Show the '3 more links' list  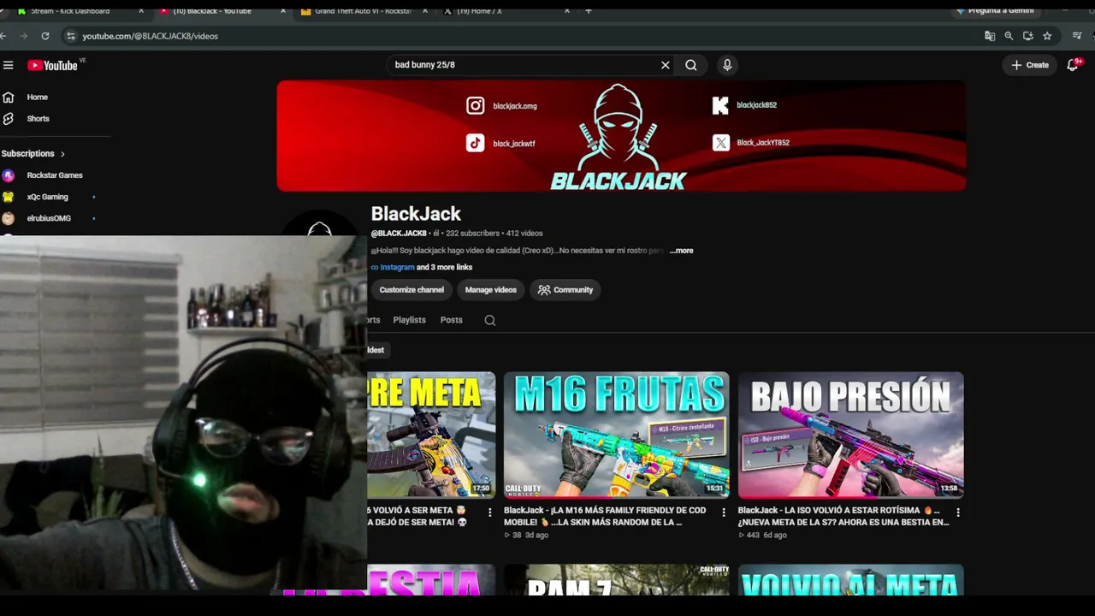444,268
